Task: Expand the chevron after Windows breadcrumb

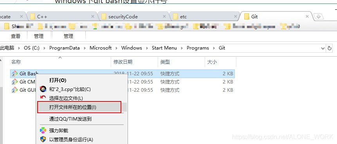Action: pos(147,48)
